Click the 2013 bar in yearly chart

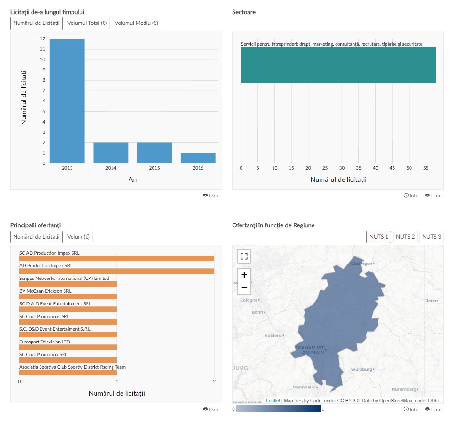67,101
